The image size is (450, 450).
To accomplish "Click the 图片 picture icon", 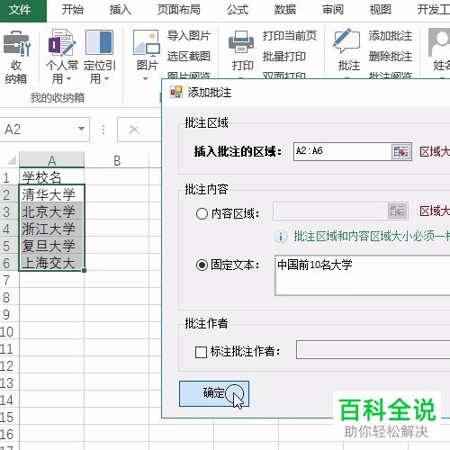I will click(x=147, y=42).
